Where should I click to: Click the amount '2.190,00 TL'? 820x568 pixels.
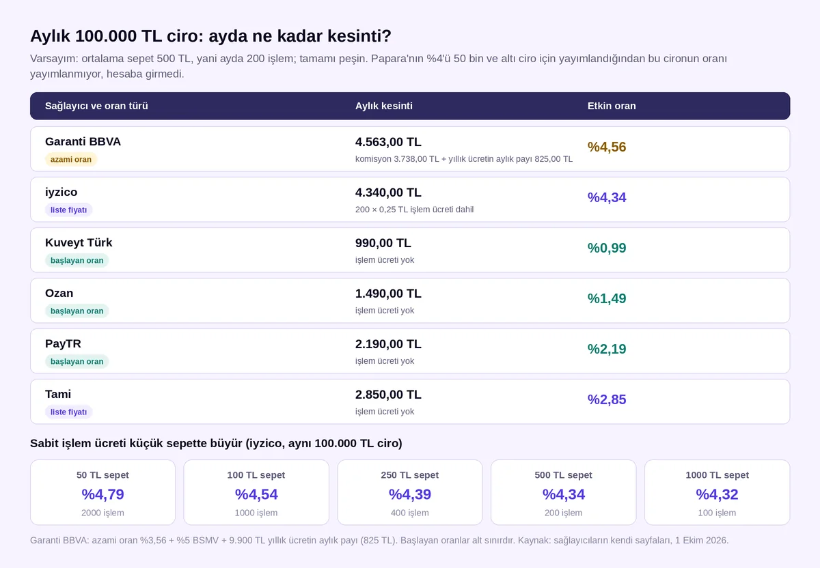(388, 344)
